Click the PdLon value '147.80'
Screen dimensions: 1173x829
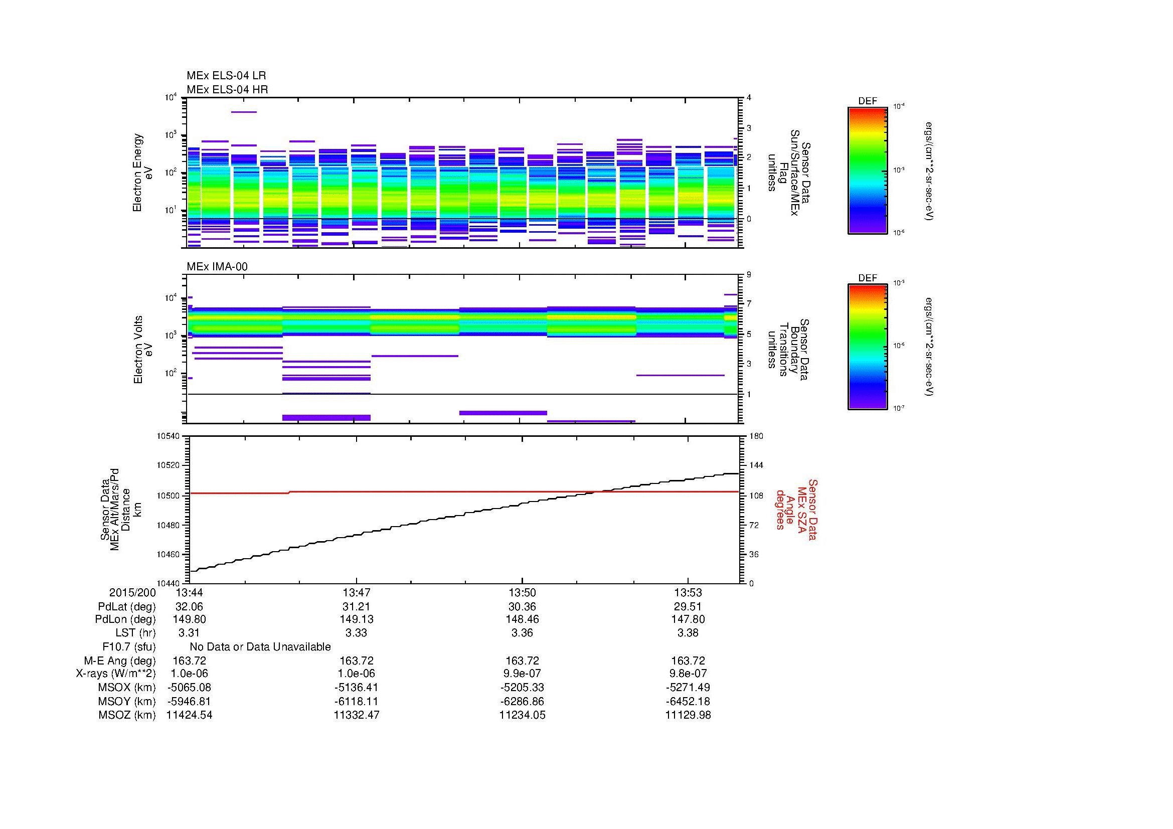point(688,619)
